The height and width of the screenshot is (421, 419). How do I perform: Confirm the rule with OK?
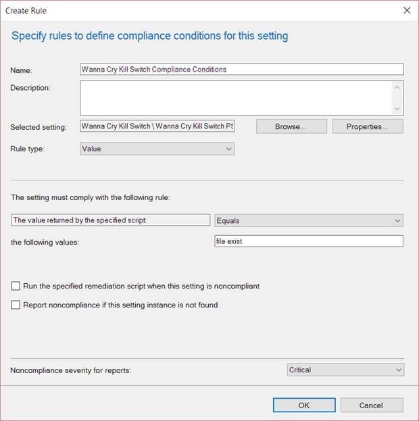tap(304, 405)
